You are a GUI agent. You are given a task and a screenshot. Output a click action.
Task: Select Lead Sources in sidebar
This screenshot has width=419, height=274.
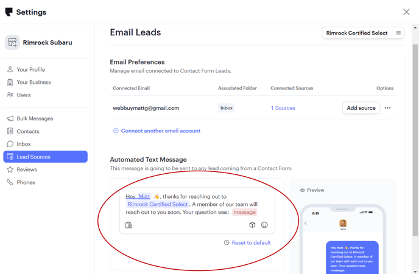click(x=46, y=157)
